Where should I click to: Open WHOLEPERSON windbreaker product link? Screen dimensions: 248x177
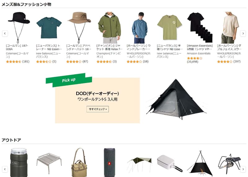tap(139, 47)
